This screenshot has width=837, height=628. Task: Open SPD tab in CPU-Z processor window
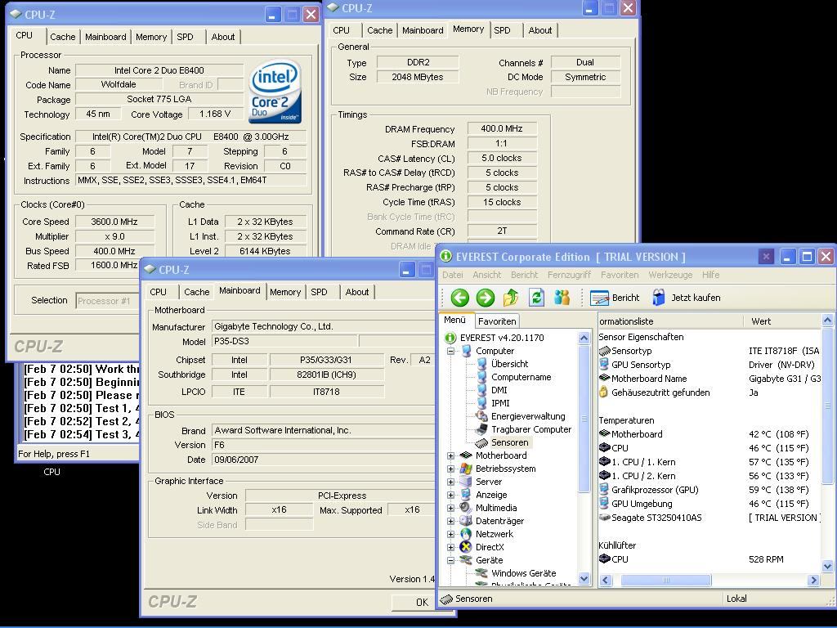pos(186,37)
